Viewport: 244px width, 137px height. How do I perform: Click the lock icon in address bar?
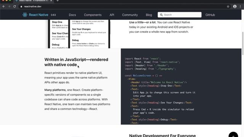pos(21,6)
